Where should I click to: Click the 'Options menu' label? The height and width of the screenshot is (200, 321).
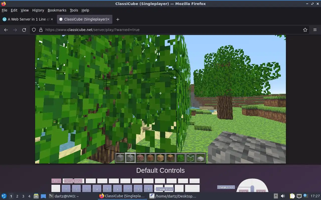pos(73,181)
